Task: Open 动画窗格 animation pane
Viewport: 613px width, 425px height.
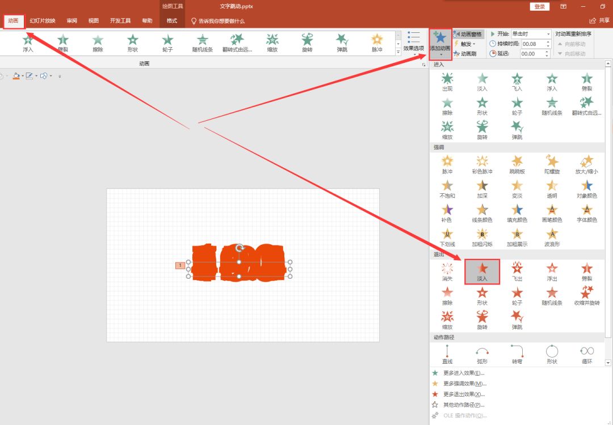Action: (468, 35)
